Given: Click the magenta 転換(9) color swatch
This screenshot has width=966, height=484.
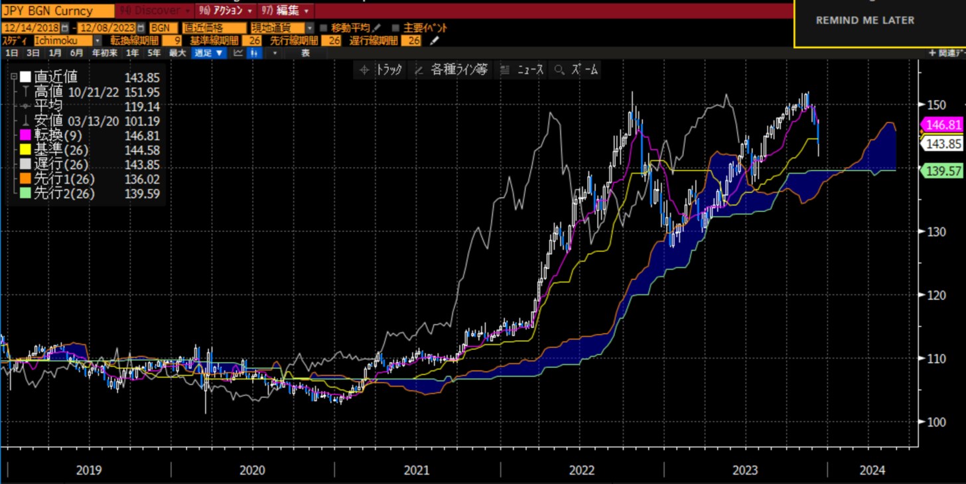Looking at the screenshot, I should tap(26, 135).
